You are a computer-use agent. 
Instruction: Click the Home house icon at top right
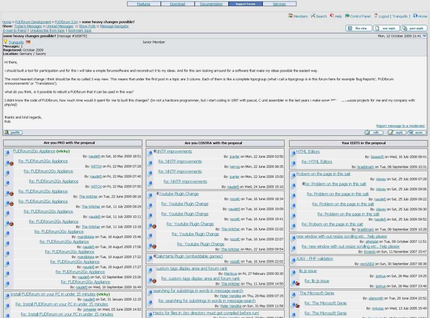415,16
